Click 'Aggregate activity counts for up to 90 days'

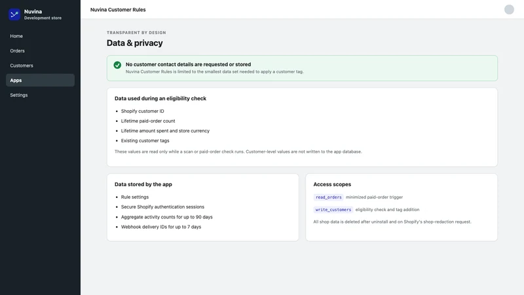click(x=167, y=217)
